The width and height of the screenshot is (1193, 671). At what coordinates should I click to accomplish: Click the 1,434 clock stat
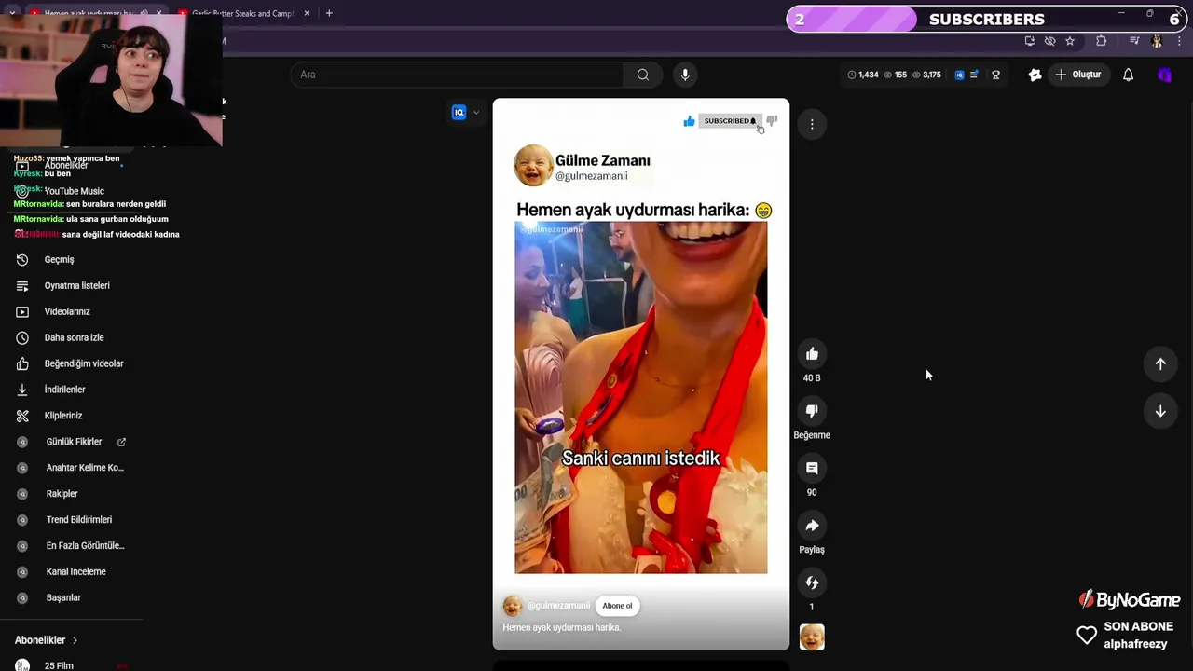coord(862,75)
